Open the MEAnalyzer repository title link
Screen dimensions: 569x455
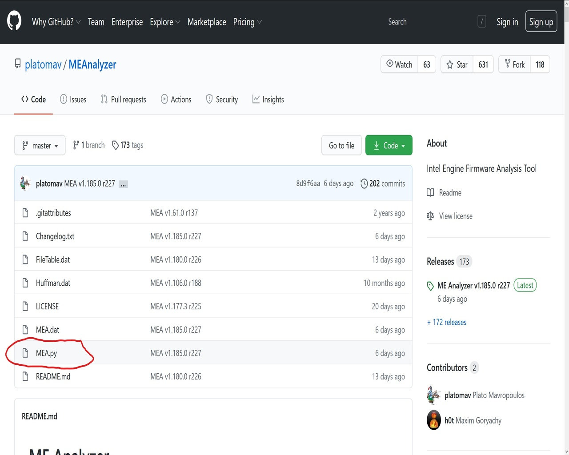pyautogui.click(x=92, y=64)
